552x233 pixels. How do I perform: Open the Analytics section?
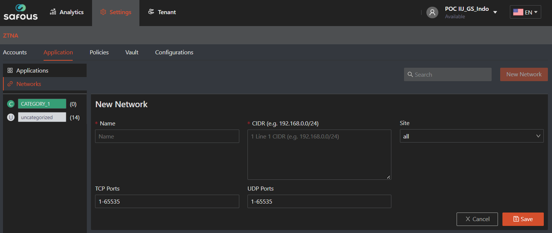(x=67, y=12)
